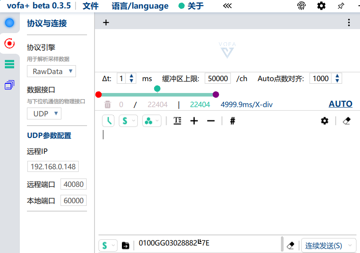The height and width of the screenshot is (253, 360).
Task: Clear receive area with the eraser icon
Action: pos(346,121)
